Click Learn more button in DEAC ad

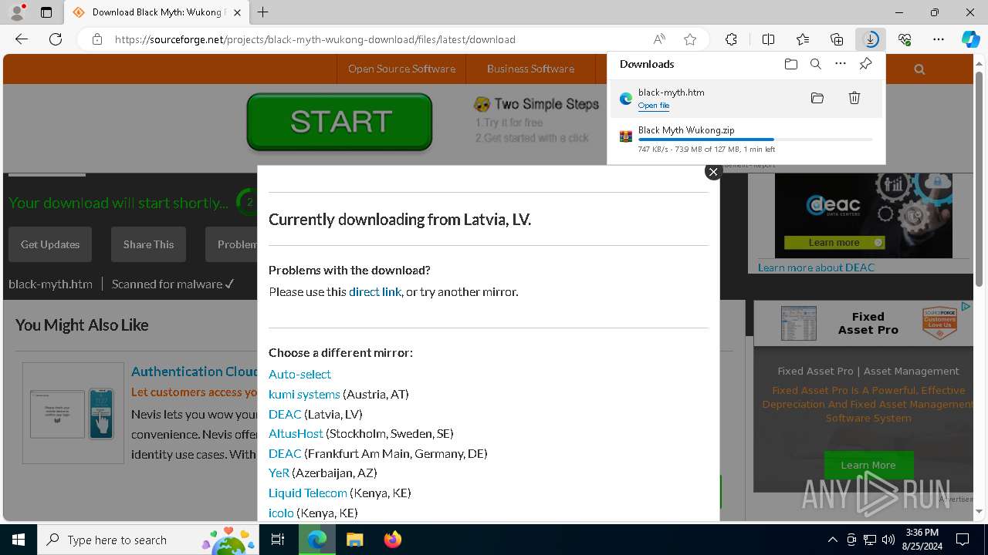coord(834,243)
